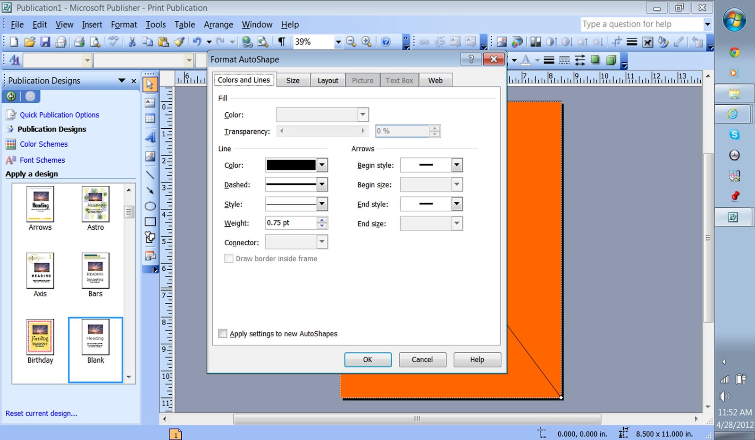Open the Design Gallery Object tool
The image size is (755, 440).
click(150, 256)
